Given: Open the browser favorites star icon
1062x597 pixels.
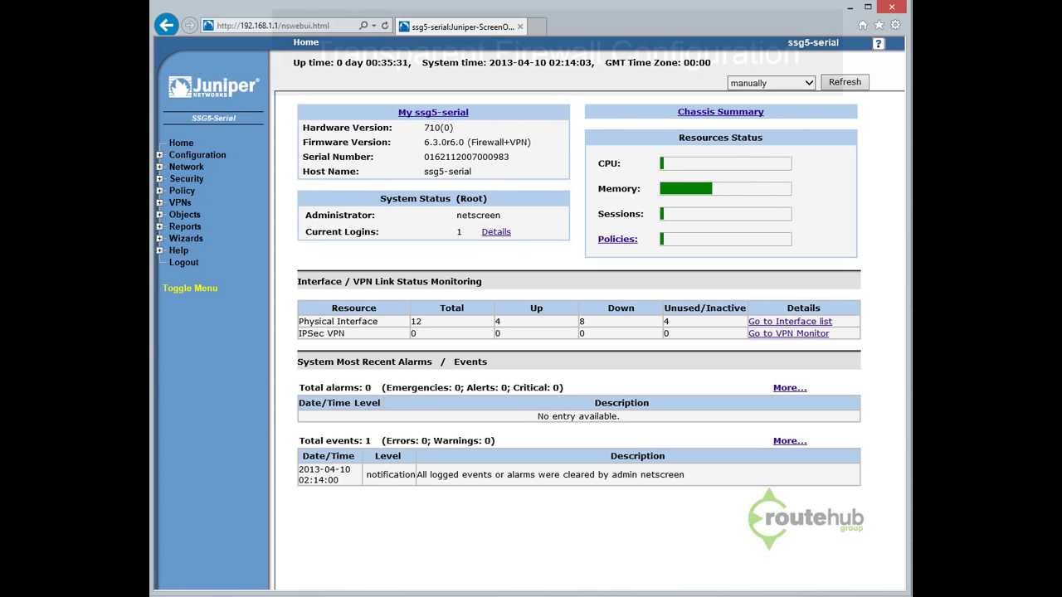Looking at the screenshot, I should [x=879, y=25].
